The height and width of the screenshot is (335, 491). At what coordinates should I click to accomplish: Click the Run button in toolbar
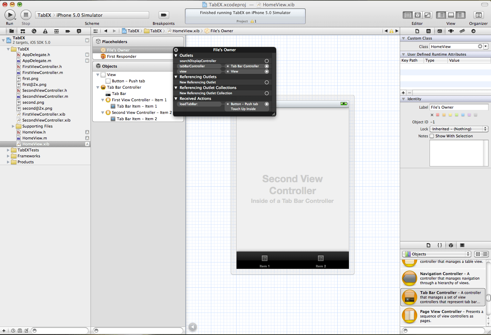pos(10,15)
